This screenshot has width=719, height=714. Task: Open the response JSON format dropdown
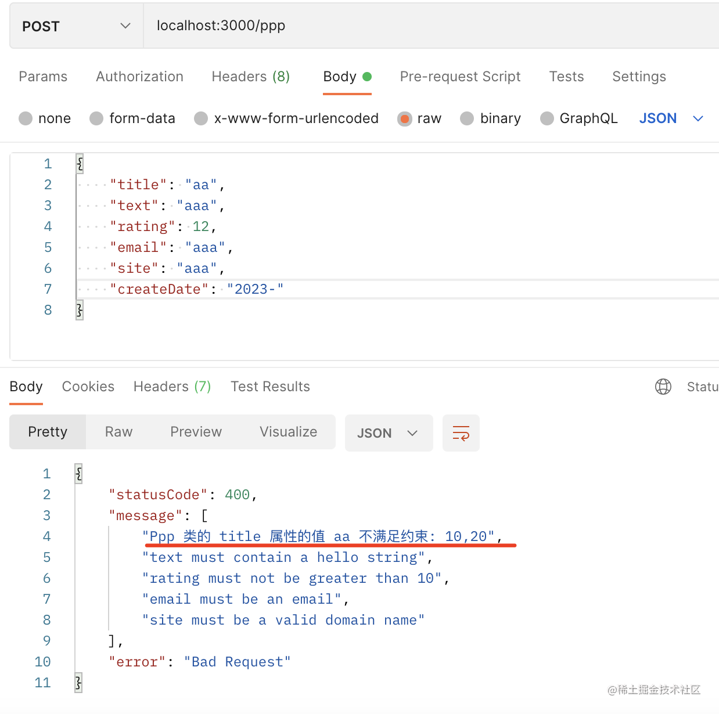point(389,433)
